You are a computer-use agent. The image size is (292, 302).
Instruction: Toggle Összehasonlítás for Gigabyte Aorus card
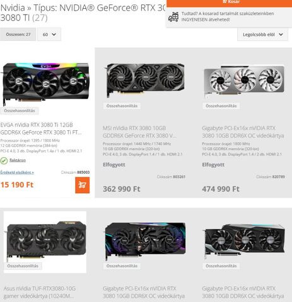[122, 266]
